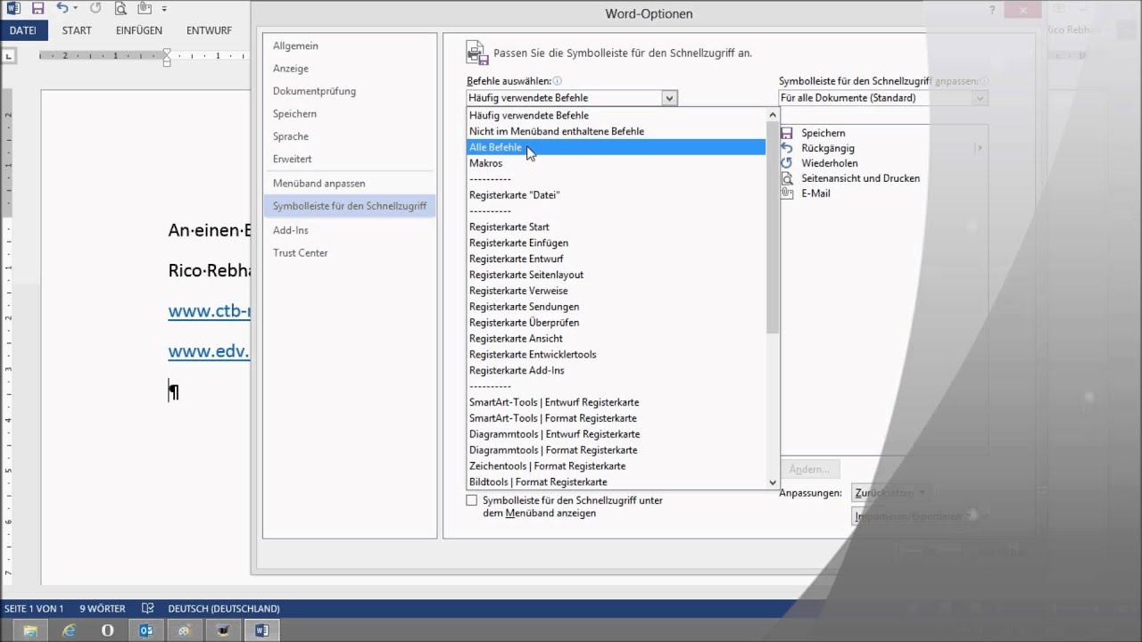Click the dropdown list scrollbar up arrow

click(x=773, y=115)
